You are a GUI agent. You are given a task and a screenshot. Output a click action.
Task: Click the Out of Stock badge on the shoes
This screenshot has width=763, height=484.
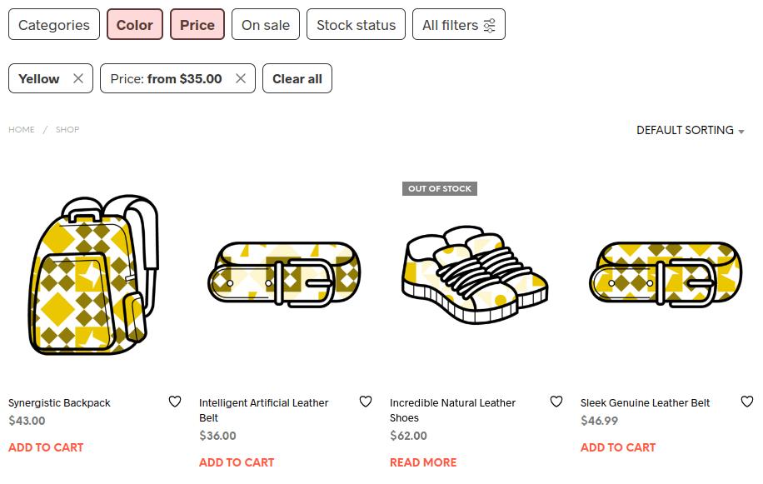point(440,188)
